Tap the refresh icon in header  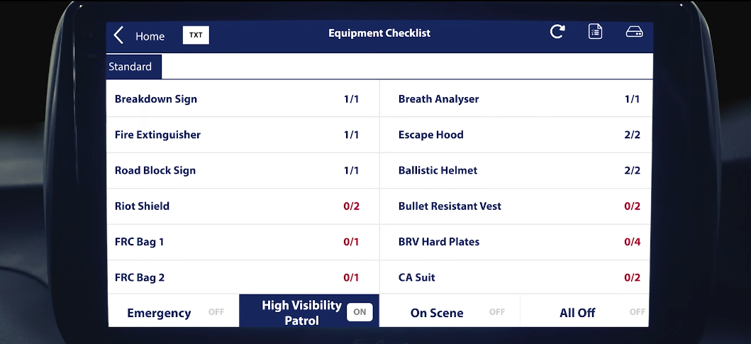[557, 32]
